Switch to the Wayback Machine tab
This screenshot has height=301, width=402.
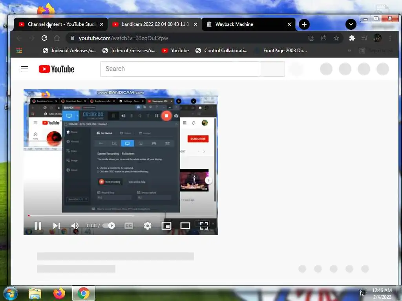pyautogui.click(x=248, y=24)
